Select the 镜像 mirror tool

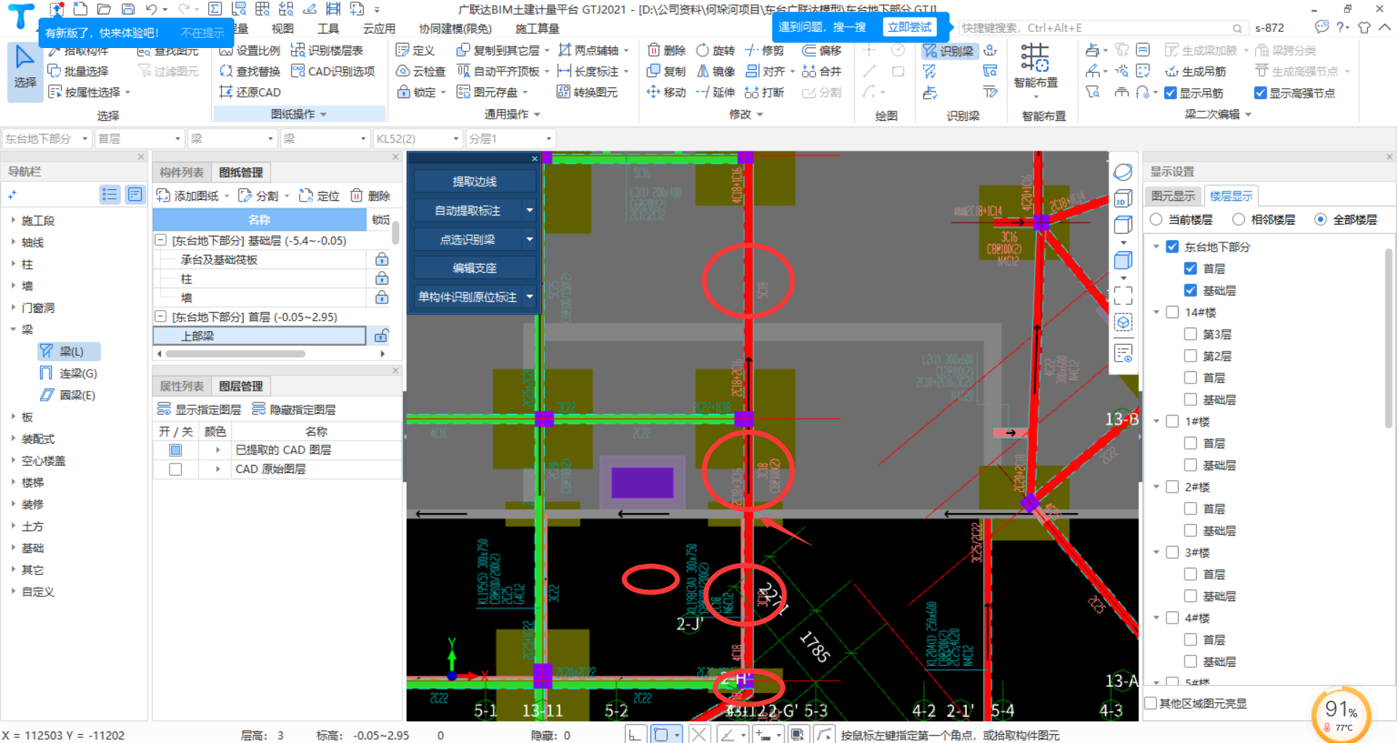point(715,71)
